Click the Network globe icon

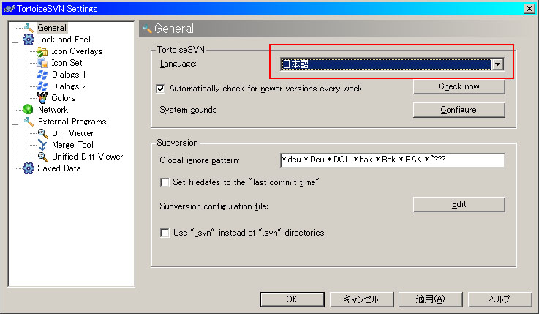tap(29, 110)
